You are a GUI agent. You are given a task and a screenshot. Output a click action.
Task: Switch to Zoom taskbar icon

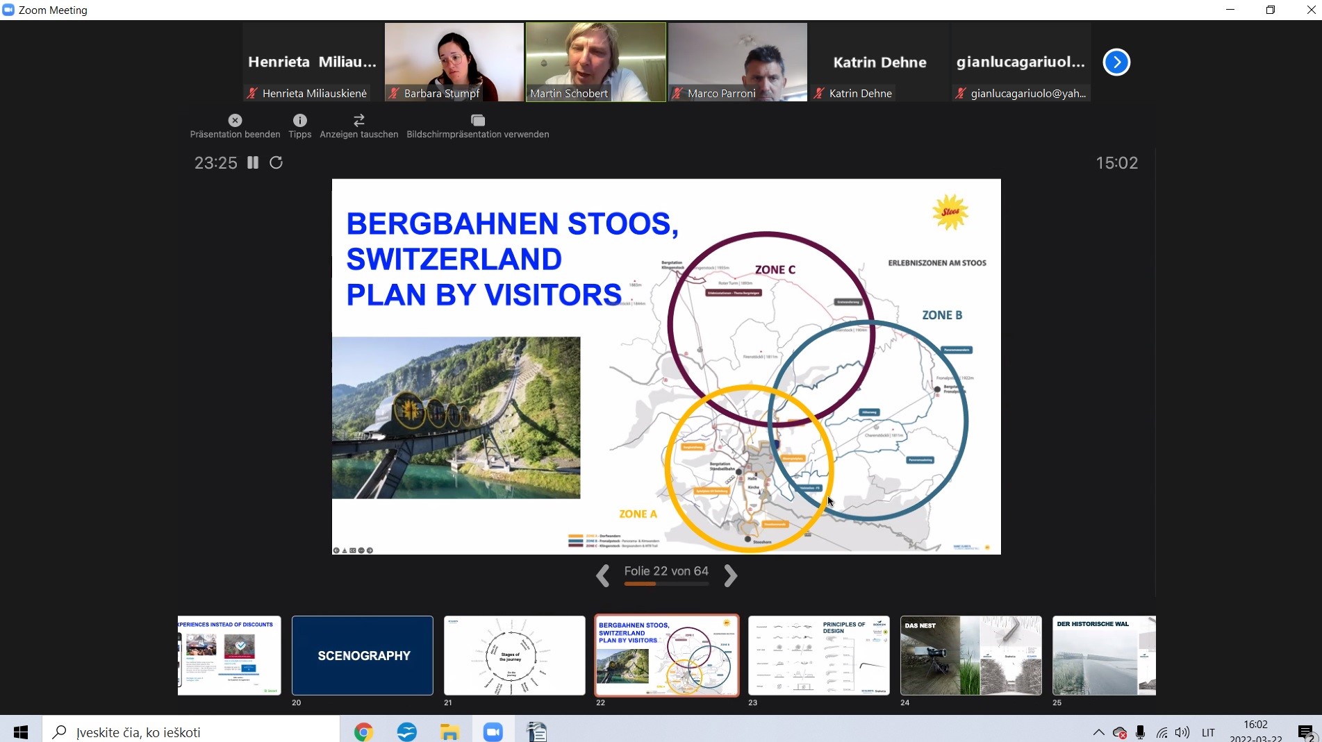click(493, 732)
